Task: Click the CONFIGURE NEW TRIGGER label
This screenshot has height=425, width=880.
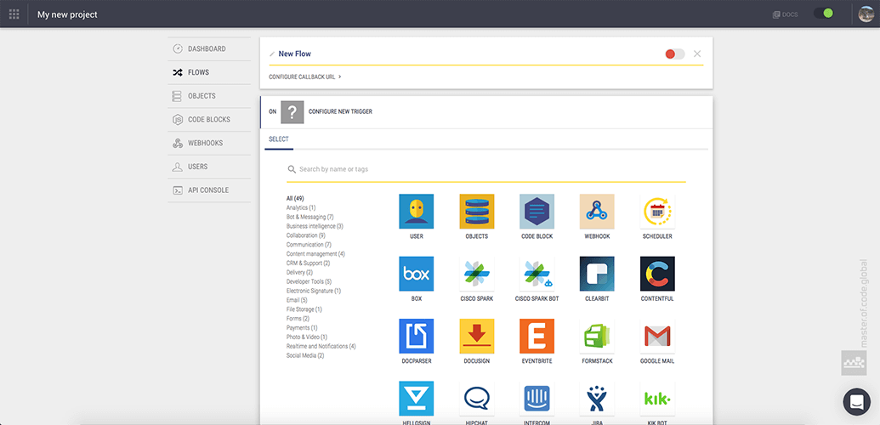Action: 340,111
